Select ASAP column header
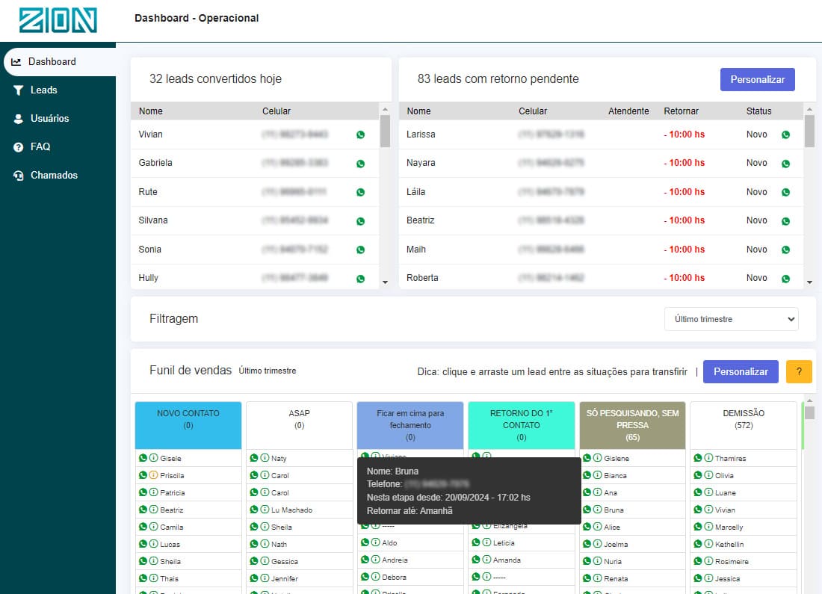This screenshot has height=594, width=822. tap(300, 425)
